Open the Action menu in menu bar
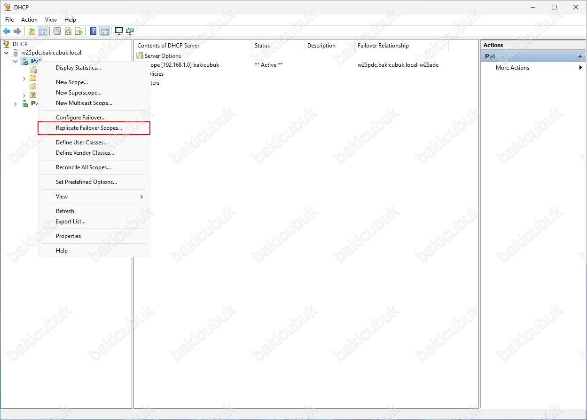Screen dimensions: 587x420 pos(29,20)
